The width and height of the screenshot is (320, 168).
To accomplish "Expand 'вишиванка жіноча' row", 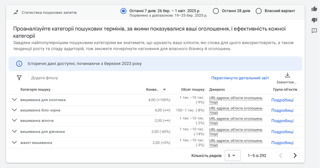I will click(14, 120).
